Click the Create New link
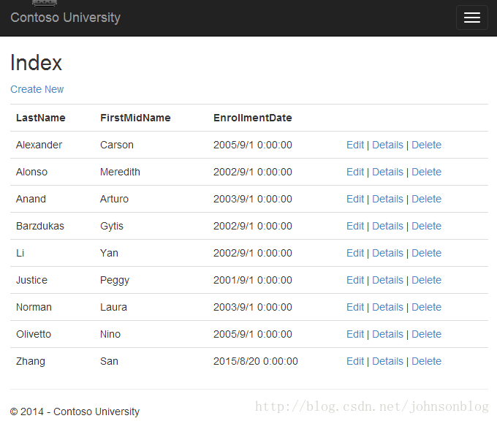This screenshot has height=421, width=497. pyautogui.click(x=37, y=89)
